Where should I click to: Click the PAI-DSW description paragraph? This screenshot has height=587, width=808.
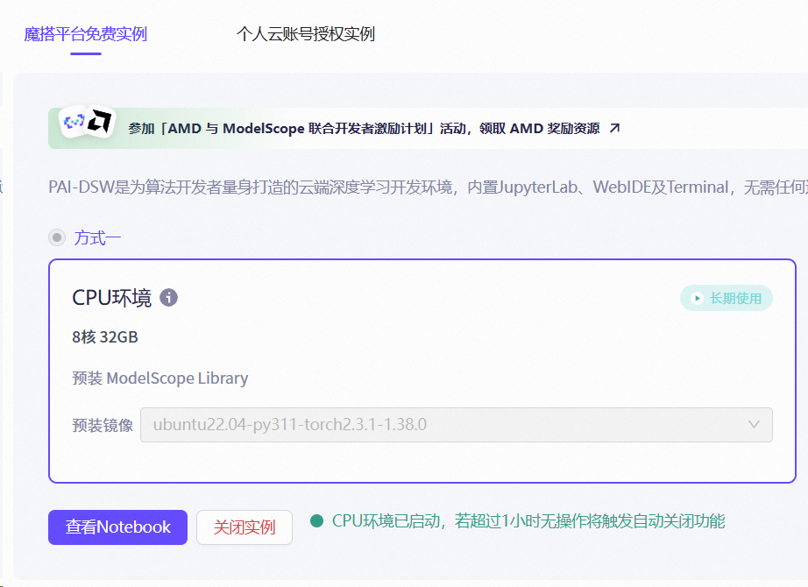click(428, 187)
